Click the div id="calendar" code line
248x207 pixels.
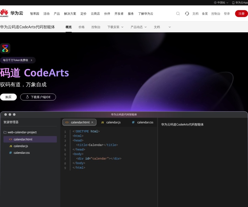(99, 158)
